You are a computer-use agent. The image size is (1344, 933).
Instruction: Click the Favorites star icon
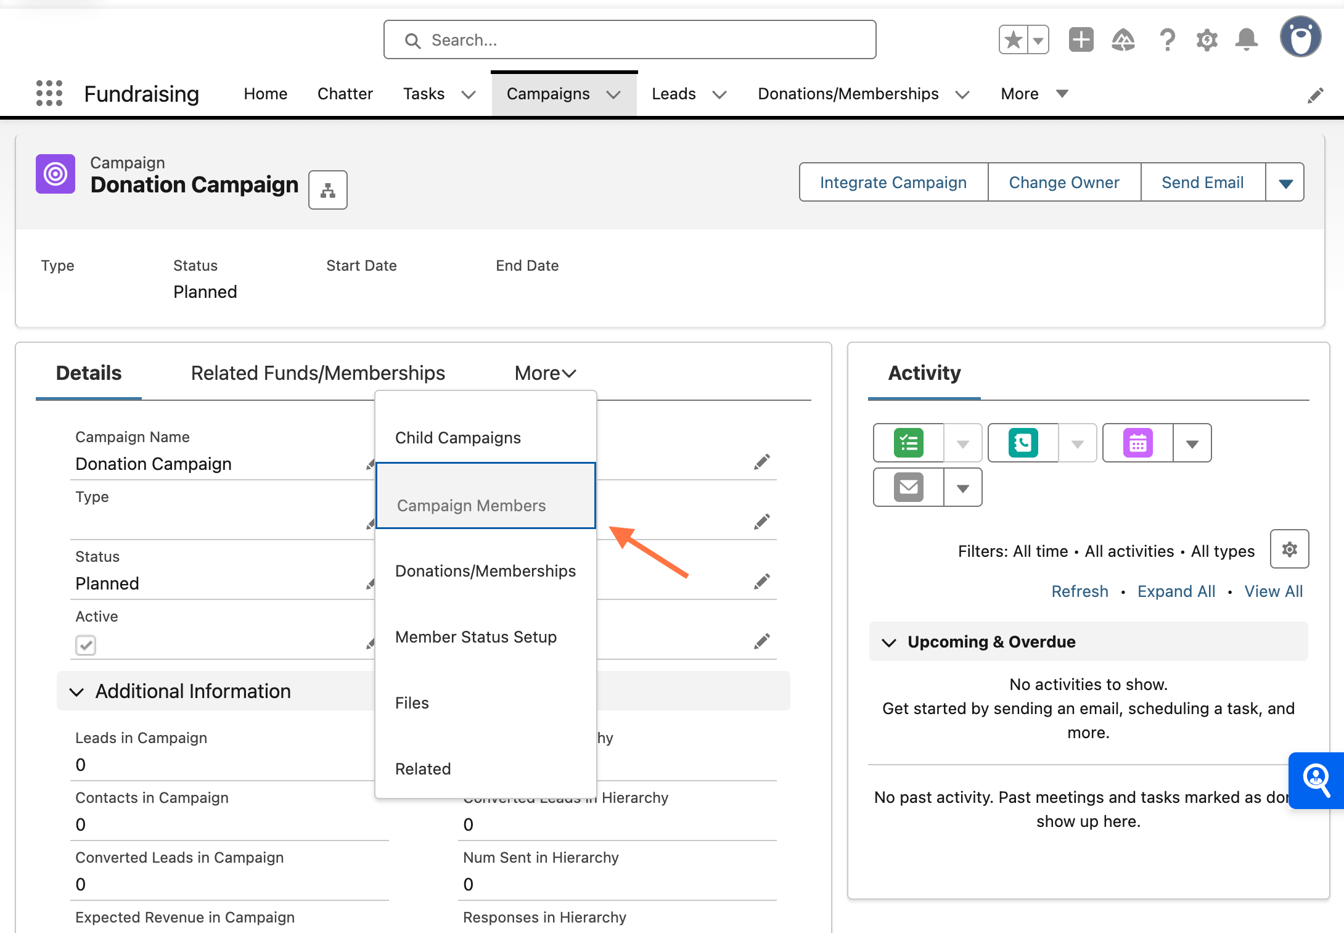click(x=1013, y=40)
